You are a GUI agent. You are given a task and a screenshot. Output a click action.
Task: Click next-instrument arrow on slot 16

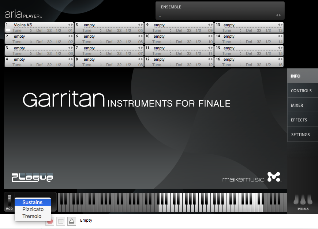281,59
